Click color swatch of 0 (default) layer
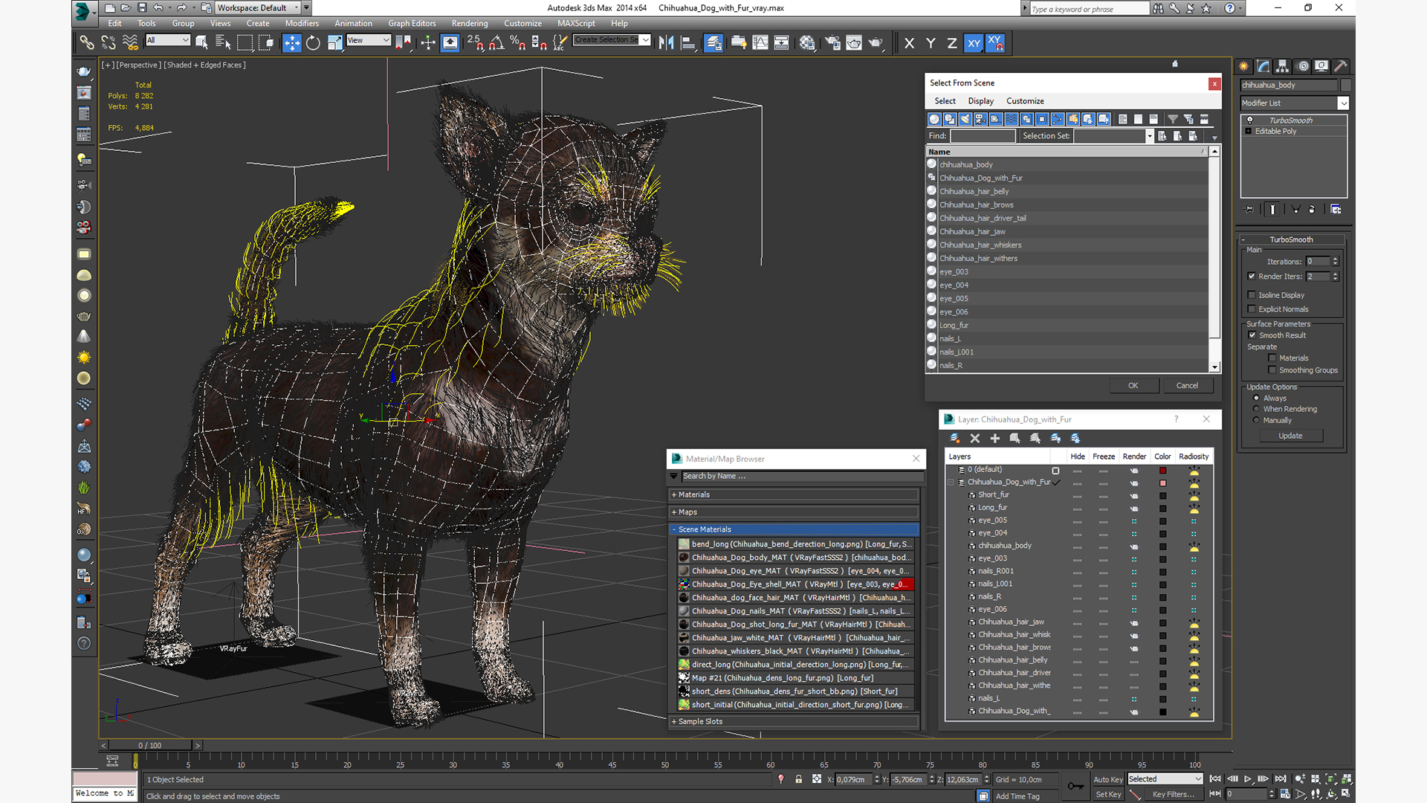The width and height of the screenshot is (1427, 803). [x=1162, y=471]
